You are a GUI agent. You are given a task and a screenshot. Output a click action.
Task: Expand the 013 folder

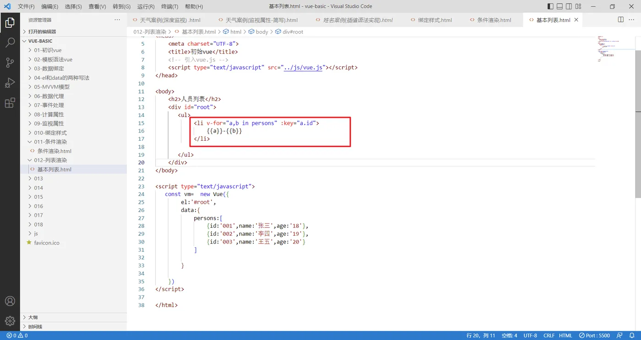pos(73,179)
